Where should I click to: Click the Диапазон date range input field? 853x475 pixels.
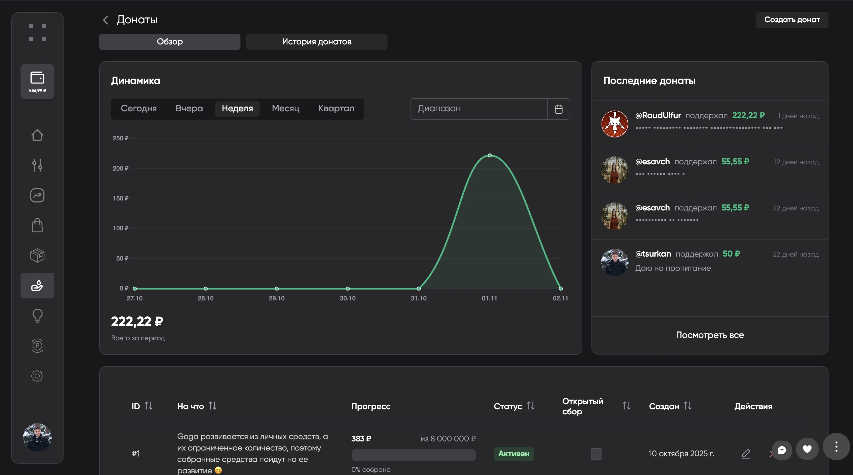pos(478,109)
